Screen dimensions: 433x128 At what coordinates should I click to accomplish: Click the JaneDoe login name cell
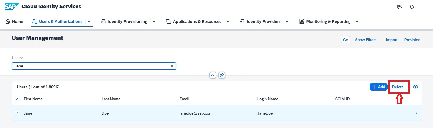point(265,113)
